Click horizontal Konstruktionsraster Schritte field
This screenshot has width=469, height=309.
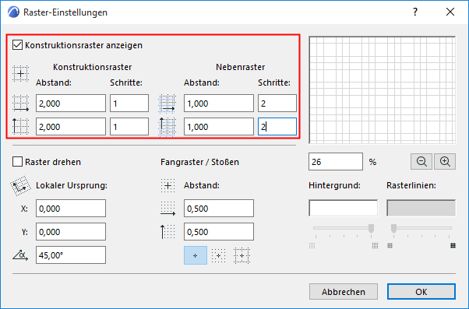click(129, 104)
